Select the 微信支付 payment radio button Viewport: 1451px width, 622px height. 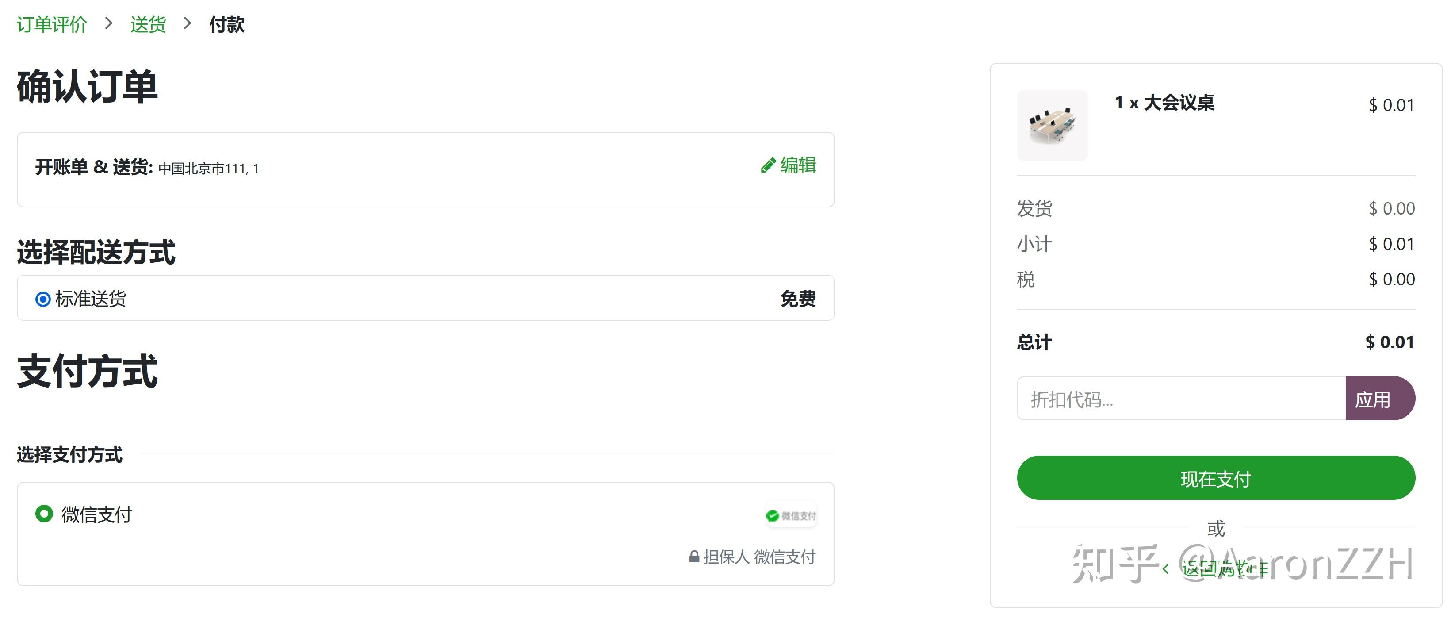click(44, 514)
